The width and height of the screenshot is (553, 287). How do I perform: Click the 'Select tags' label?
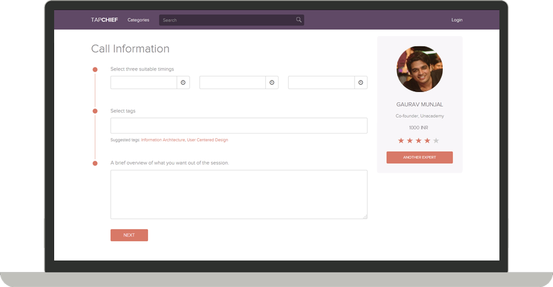pyautogui.click(x=123, y=111)
